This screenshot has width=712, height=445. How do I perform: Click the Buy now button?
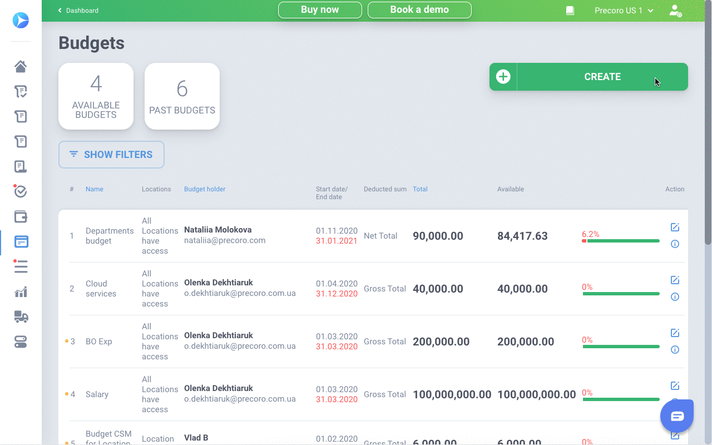click(x=320, y=10)
